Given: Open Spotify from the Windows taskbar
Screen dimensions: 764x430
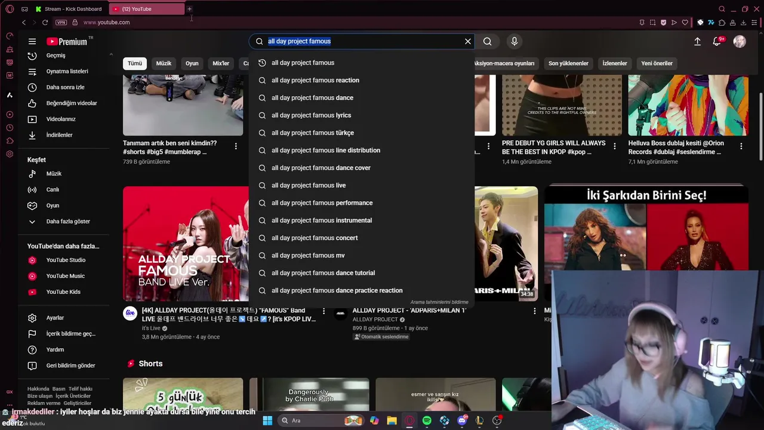Looking at the screenshot, I should tap(427, 420).
